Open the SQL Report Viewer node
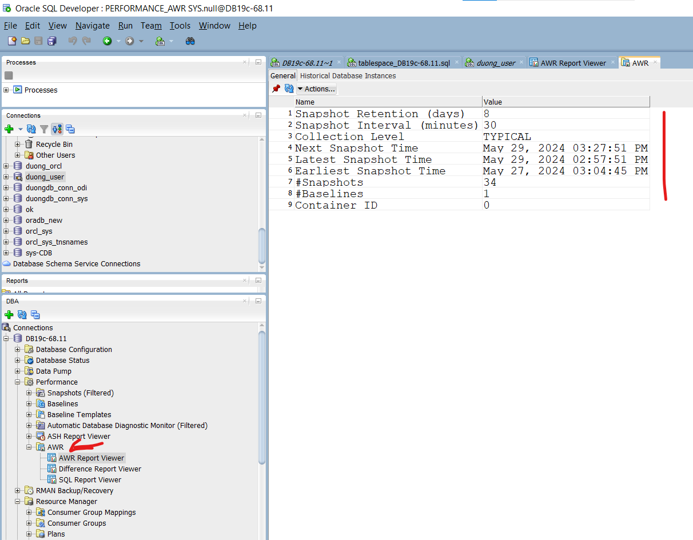The image size is (693, 540). [x=90, y=480]
